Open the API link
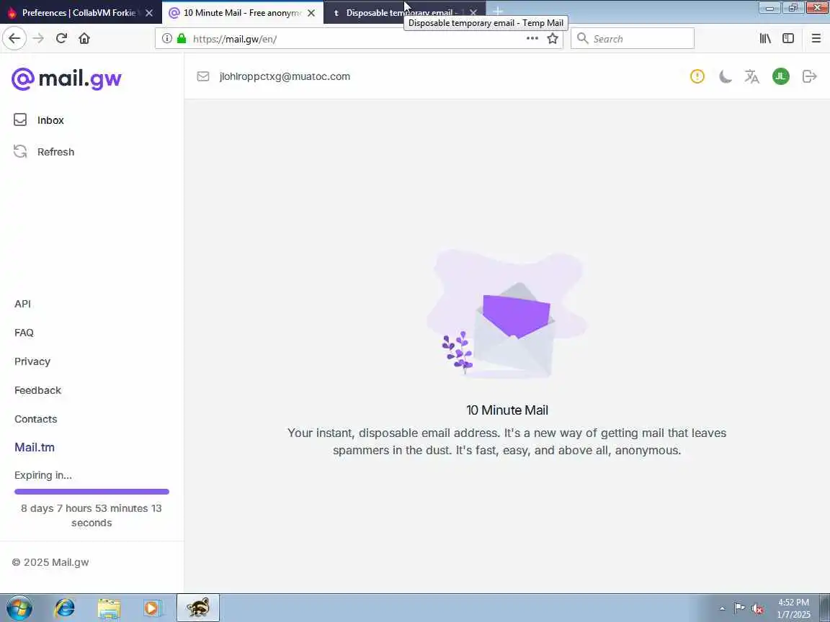The height and width of the screenshot is (622, 830). pos(23,304)
